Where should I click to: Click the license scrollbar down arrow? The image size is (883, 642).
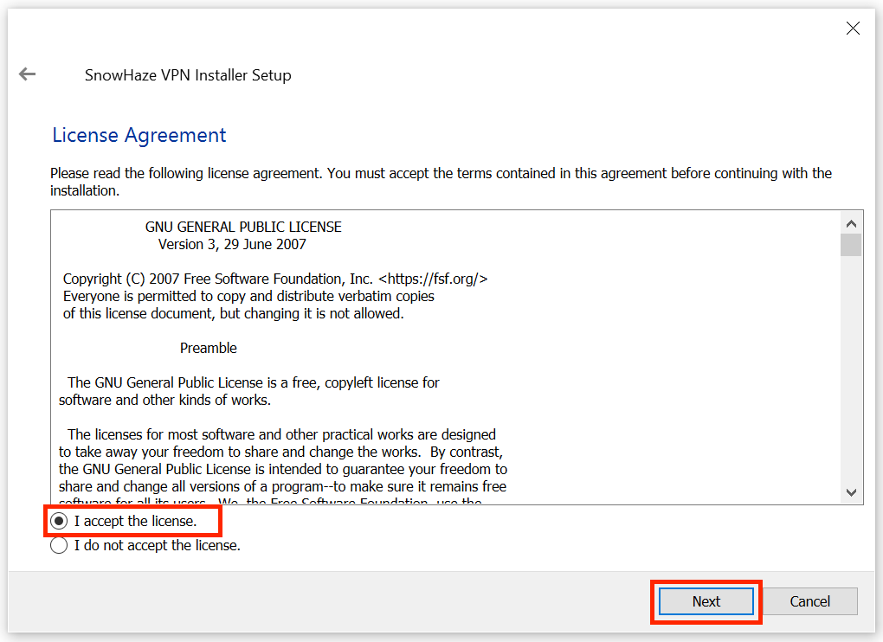click(851, 492)
